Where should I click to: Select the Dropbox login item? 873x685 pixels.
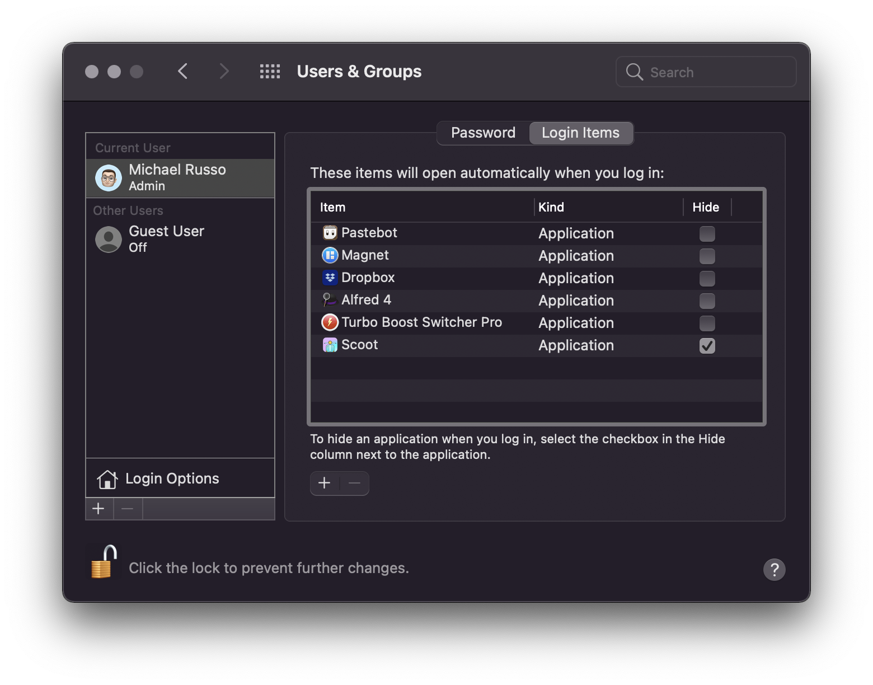536,278
